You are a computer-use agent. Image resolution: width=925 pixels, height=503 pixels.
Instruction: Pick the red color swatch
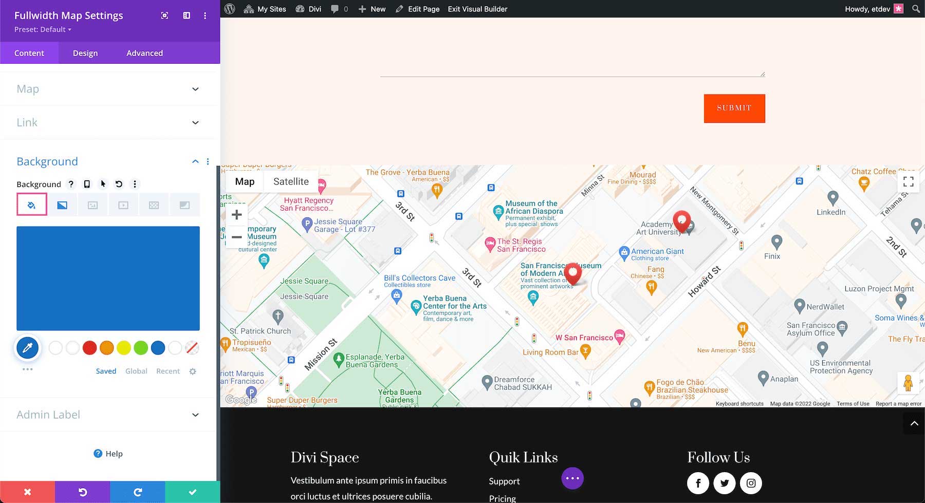pyautogui.click(x=89, y=348)
